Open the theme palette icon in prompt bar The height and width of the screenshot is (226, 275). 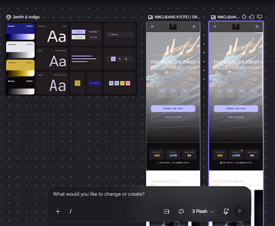[x=181, y=211]
